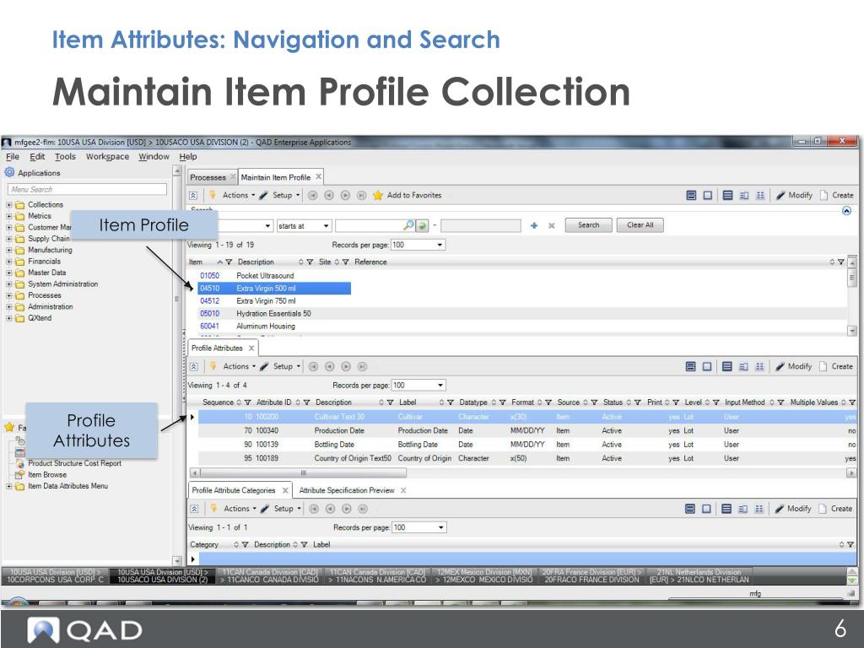
Task: Open Records per page dropdown in items list
Action: point(440,245)
